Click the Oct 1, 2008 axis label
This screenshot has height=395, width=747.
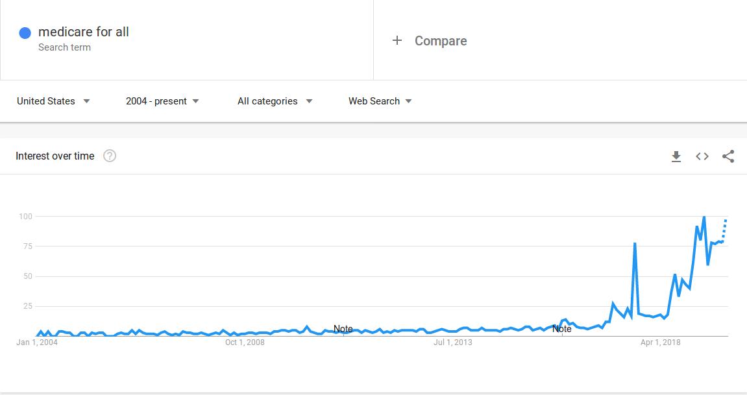click(x=245, y=342)
